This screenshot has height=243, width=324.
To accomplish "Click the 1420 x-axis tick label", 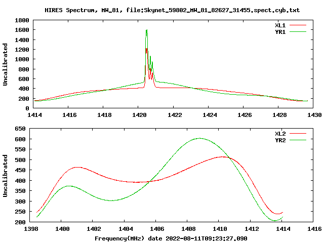I will [x=139, y=115].
